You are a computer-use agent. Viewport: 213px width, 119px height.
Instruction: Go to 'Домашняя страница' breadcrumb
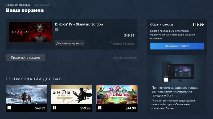click(x=18, y=5)
